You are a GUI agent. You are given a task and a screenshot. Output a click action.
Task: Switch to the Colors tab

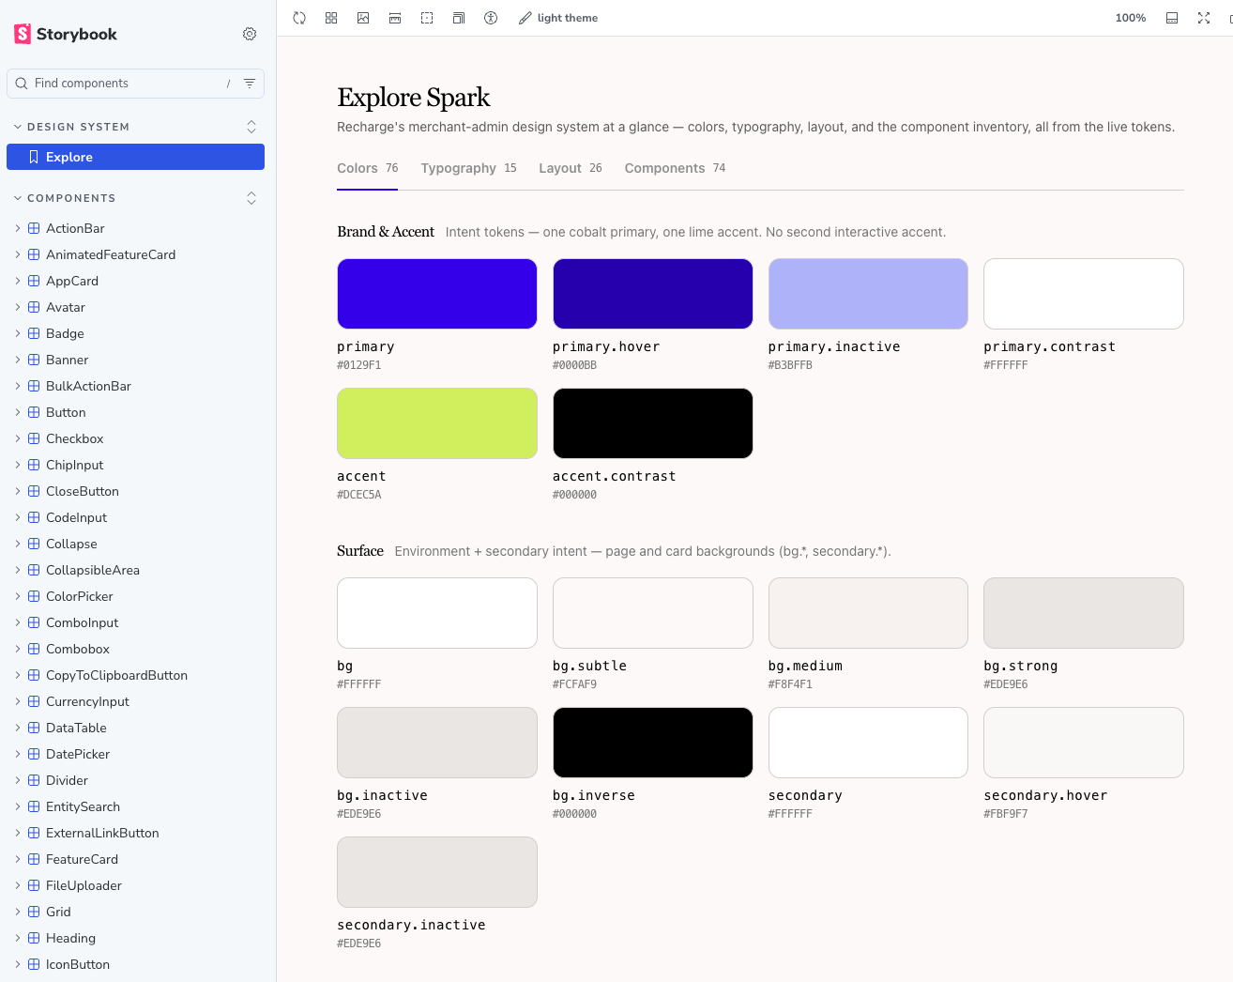tap(367, 169)
